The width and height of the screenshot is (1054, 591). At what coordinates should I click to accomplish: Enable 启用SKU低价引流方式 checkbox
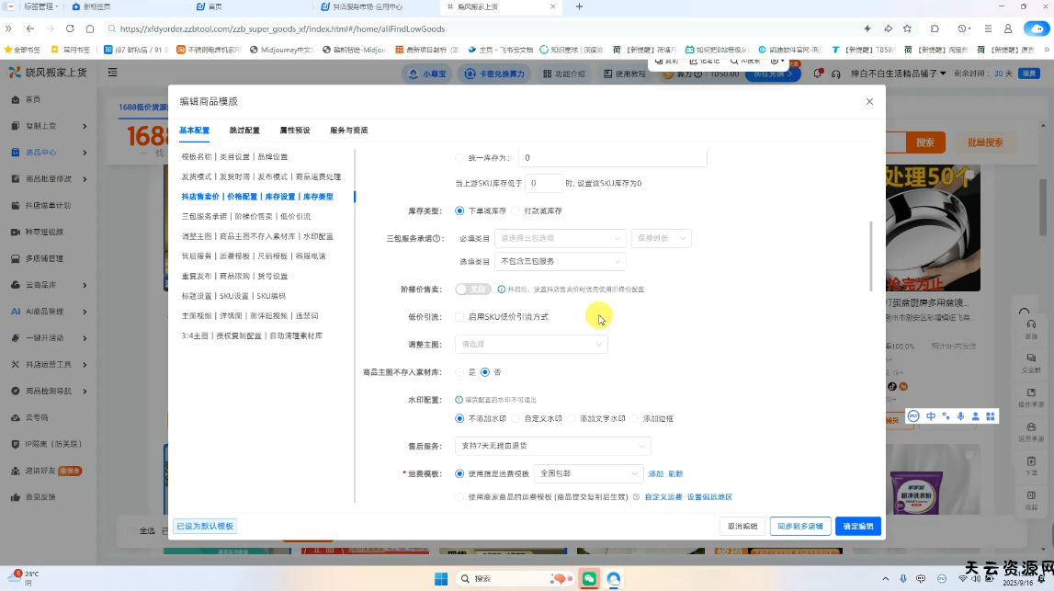pos(459,317)
